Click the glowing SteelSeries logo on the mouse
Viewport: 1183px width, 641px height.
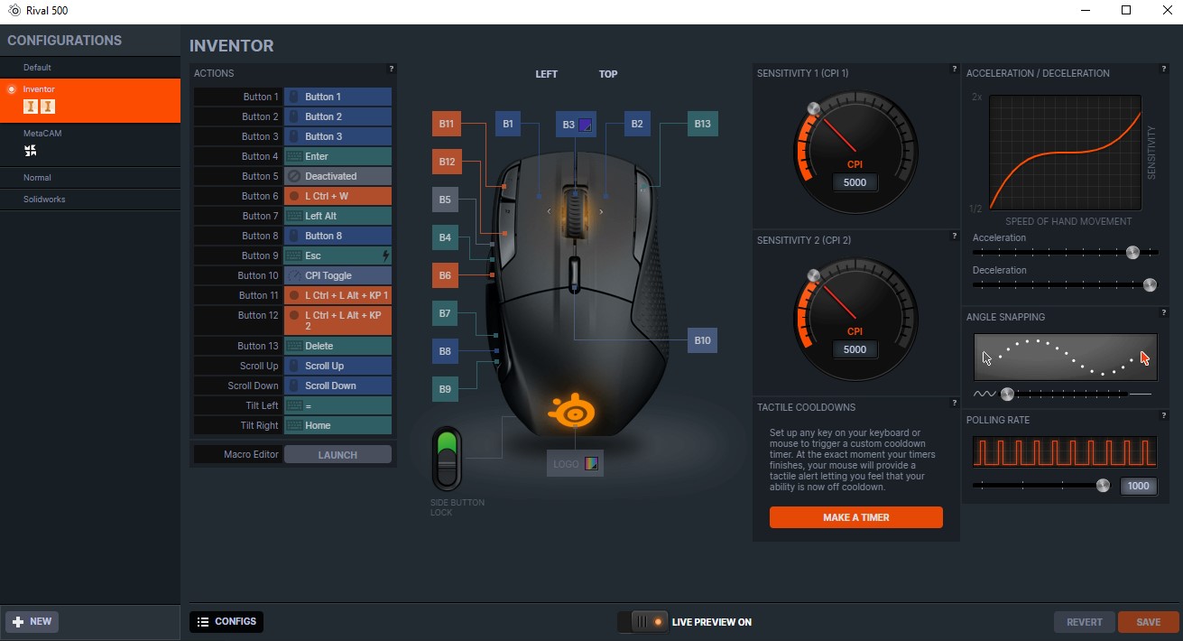(x=574, y=411)
